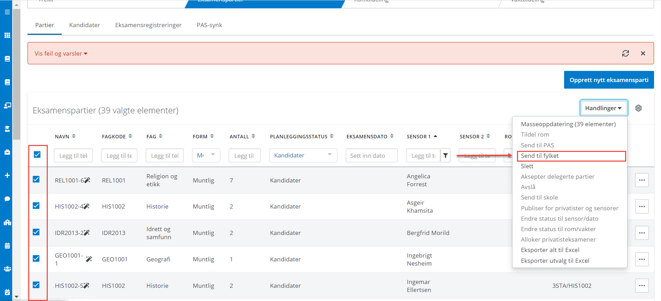Sort by PLANLEGGINGSSTATUS column header
This screenshot has height=301, width=661.
coord(302,137)
